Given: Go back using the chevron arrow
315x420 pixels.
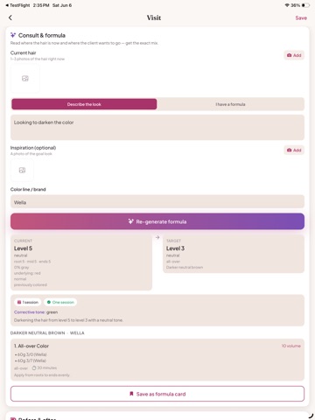Looking at the screenshot, I should pyautogui.click(x=10, y=17).
